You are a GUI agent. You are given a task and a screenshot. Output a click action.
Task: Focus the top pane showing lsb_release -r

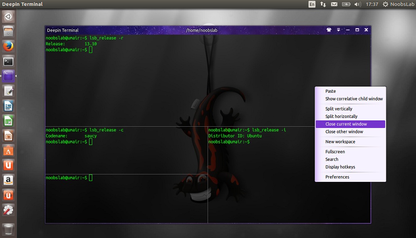point(208,80)
